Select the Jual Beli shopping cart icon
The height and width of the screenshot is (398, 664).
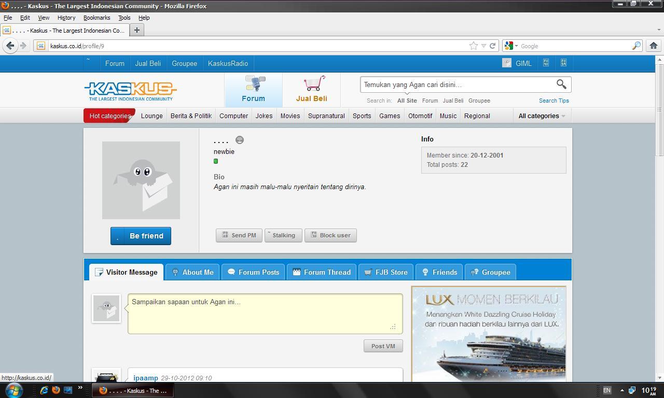(x=312, y=89)
